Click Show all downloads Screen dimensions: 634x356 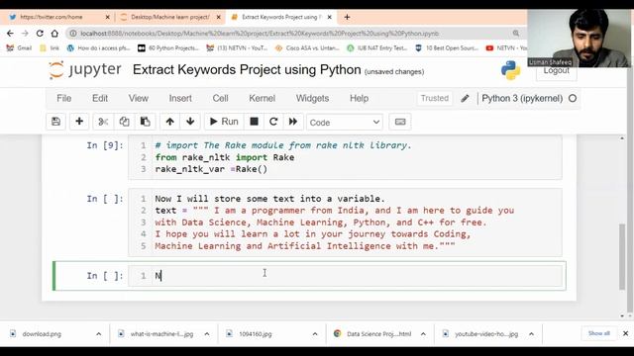598,333
